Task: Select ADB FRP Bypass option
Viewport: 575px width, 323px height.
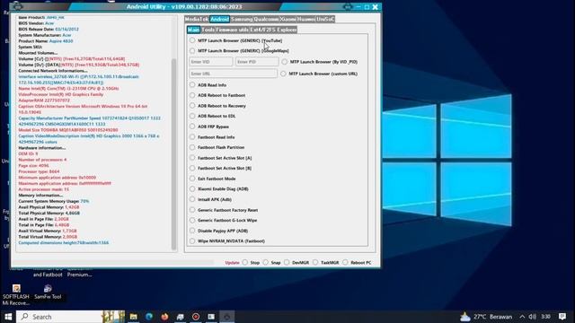Action: pyautogui.click(x=192, y=127)
